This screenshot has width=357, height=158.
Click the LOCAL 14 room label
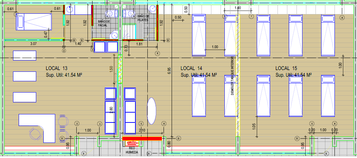(191, 68)
